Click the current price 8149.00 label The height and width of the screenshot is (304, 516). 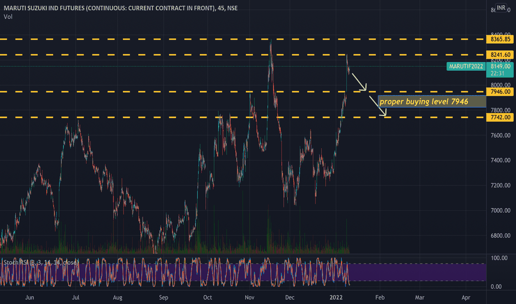coord(500,66)
